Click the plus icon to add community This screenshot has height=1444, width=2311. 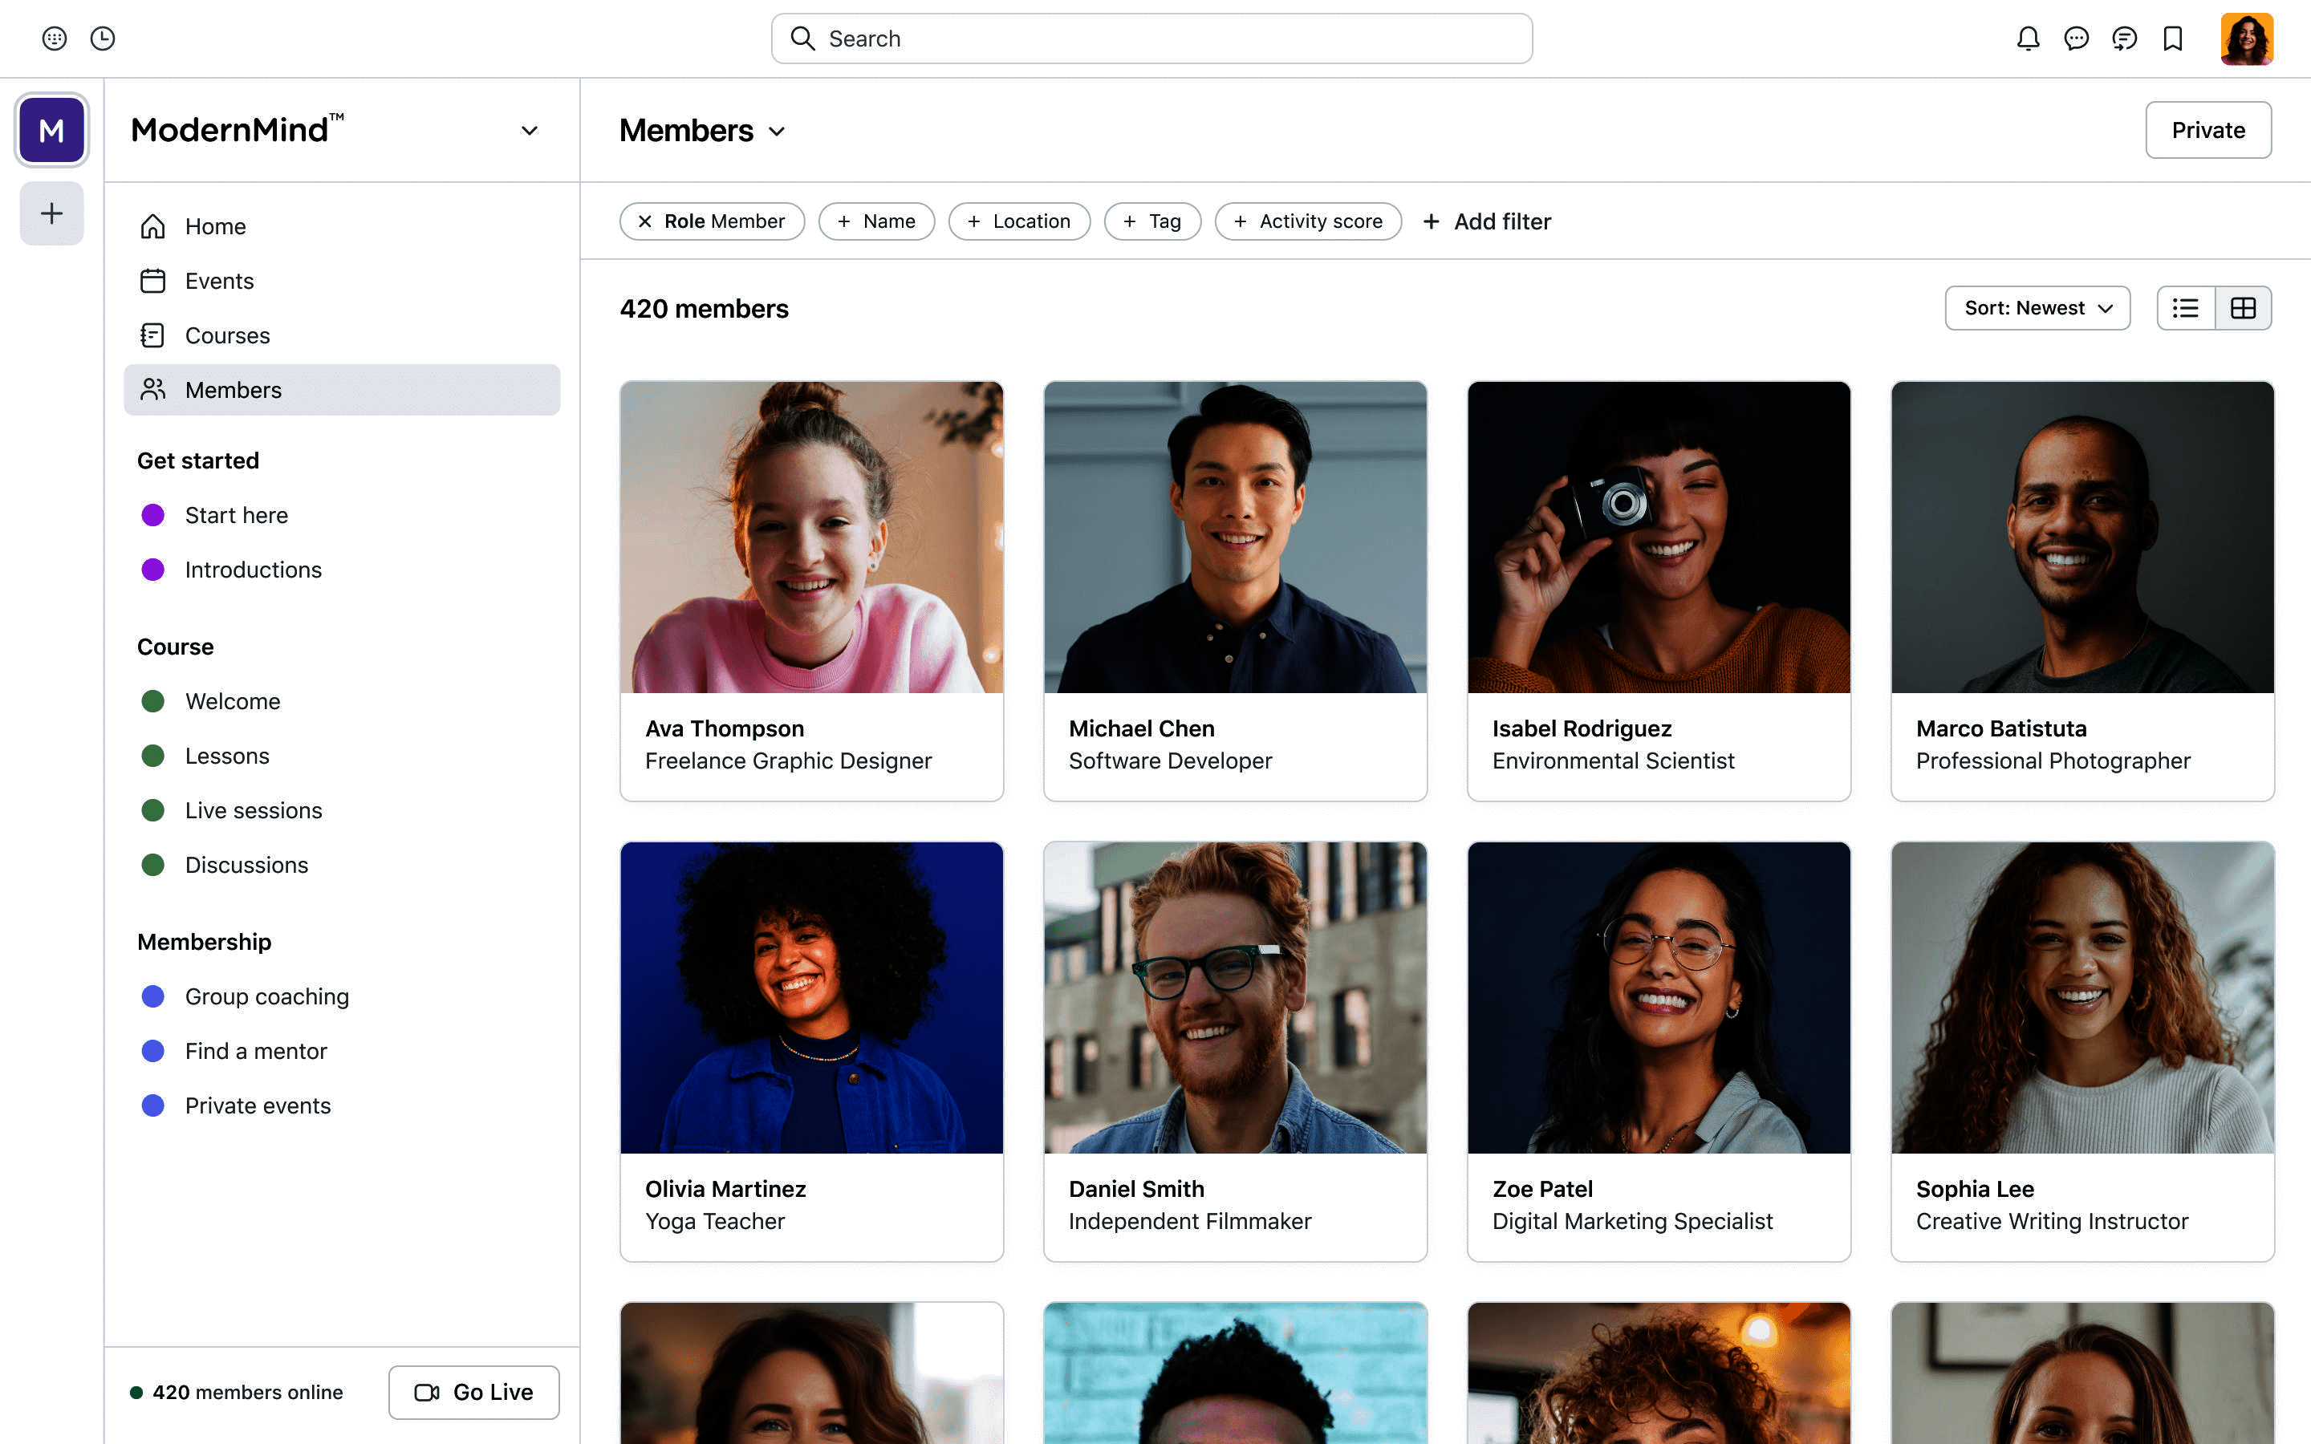click(51, 213)
